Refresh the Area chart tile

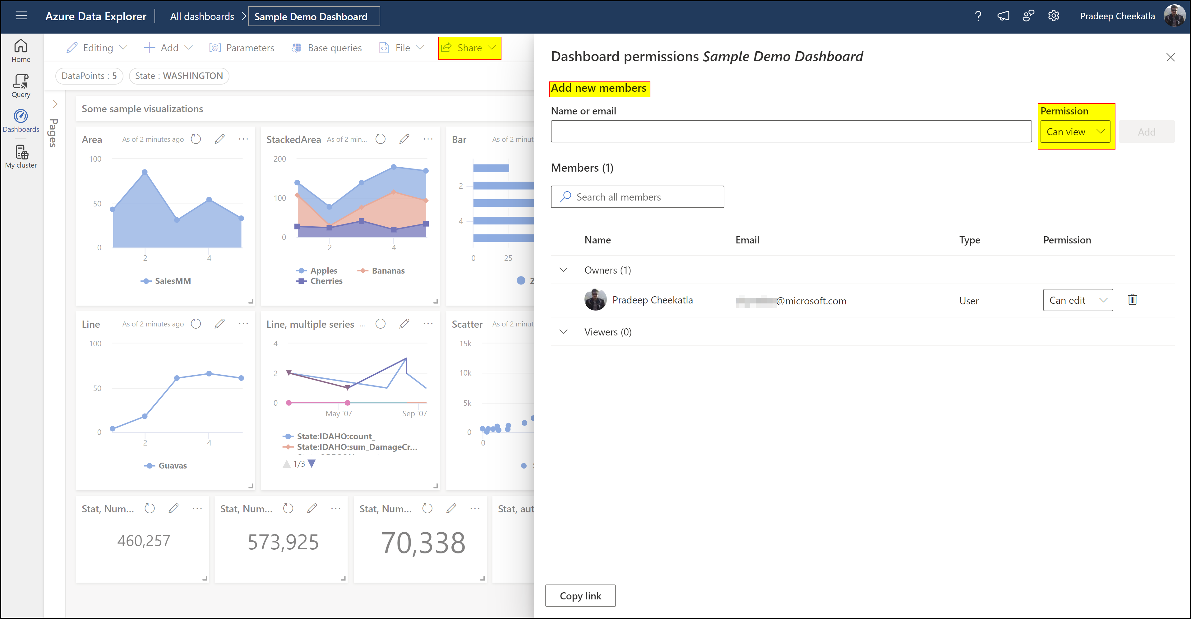coord(196,139)
